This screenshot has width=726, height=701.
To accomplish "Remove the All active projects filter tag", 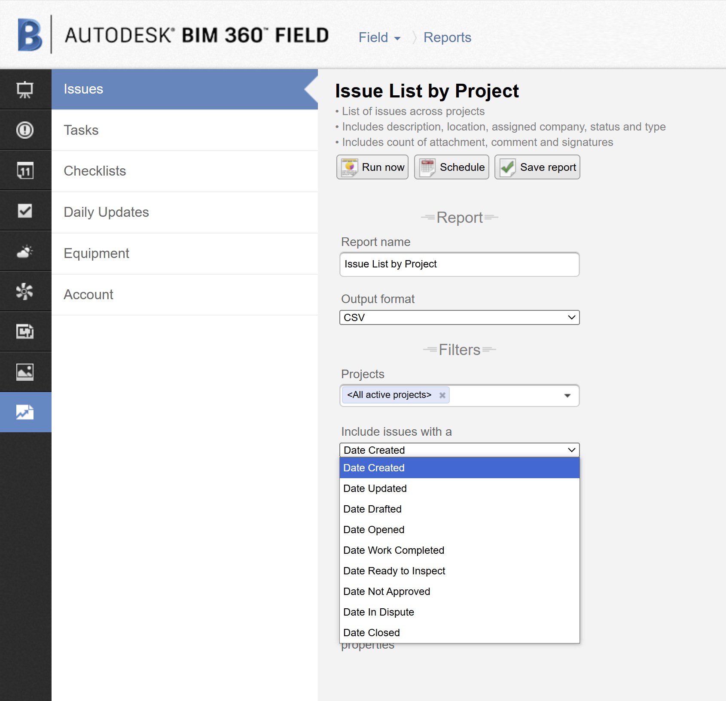I will 442,395.
